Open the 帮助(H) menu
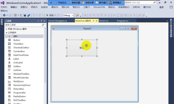Viewport: 174px width, 104px height. click(4, 11)
